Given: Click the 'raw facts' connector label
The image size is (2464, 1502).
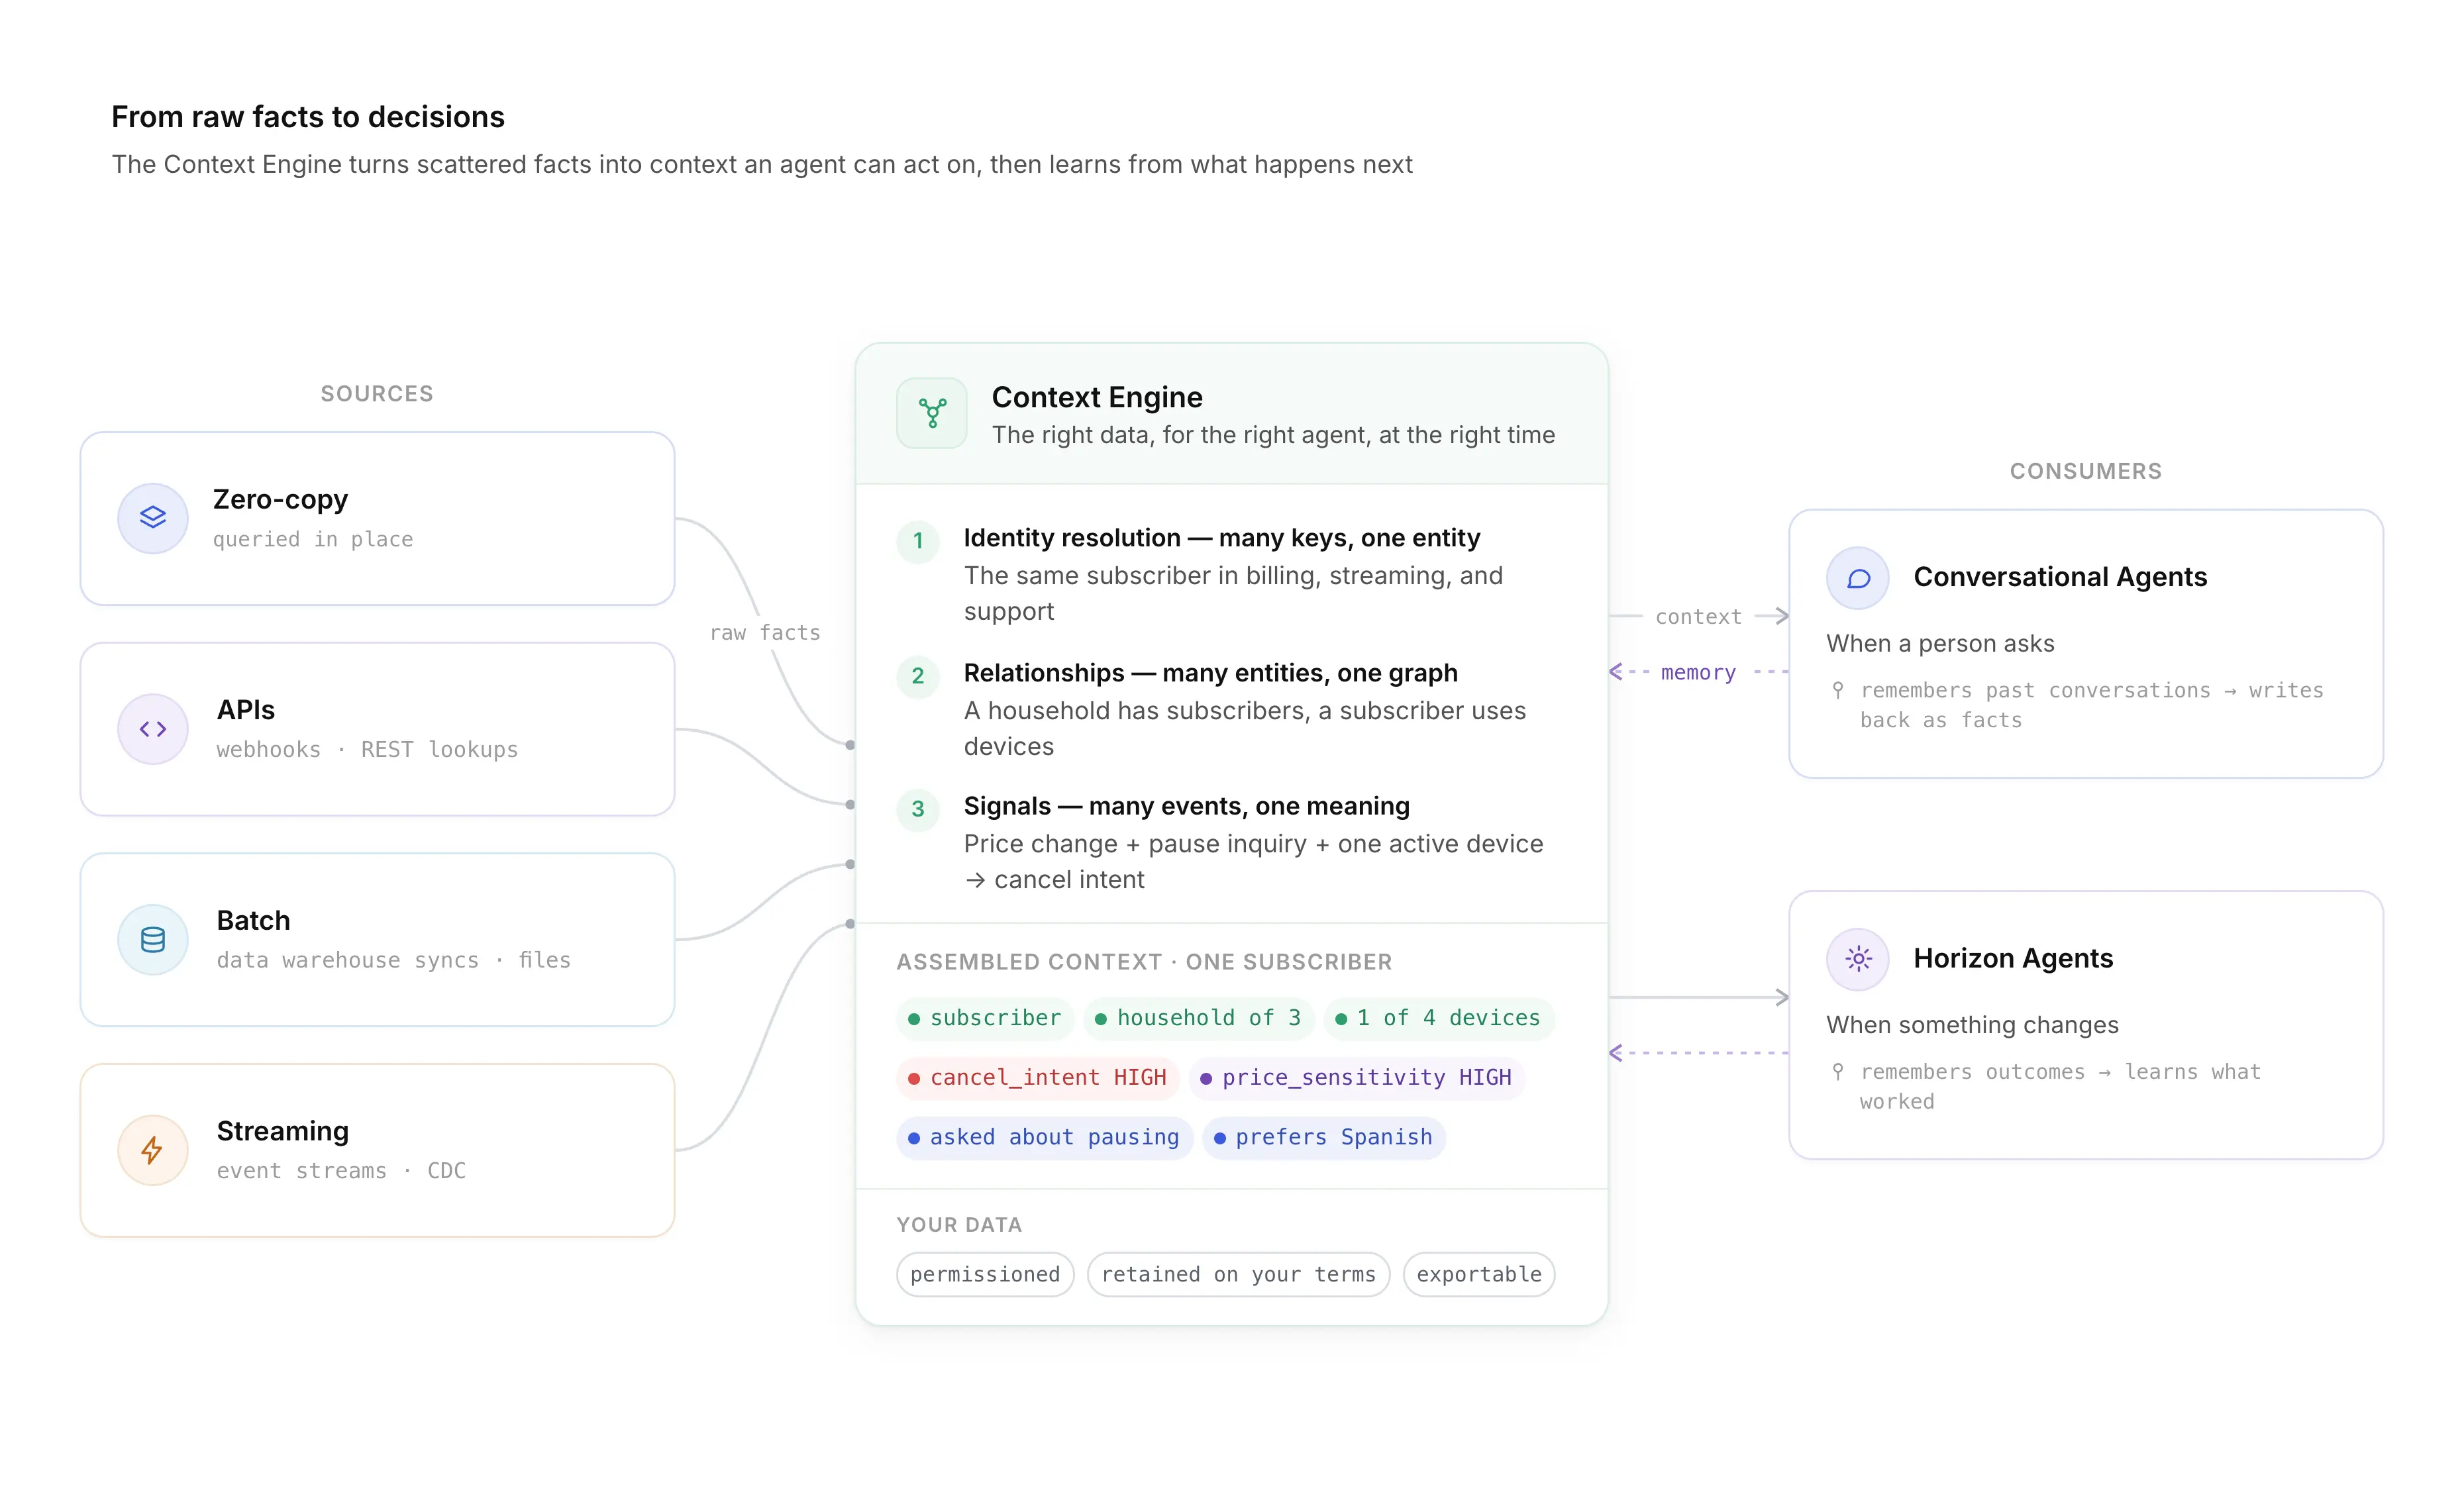Looking at the screenshot, I should (x=765, y=632).
